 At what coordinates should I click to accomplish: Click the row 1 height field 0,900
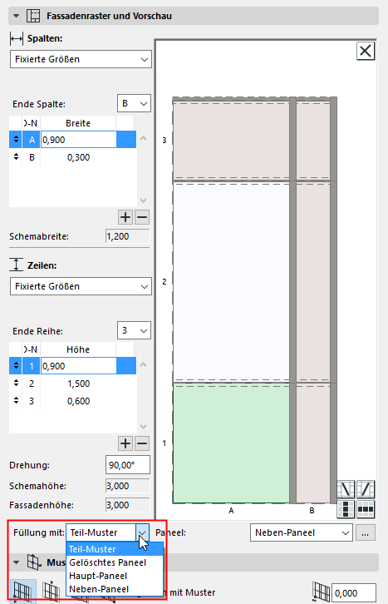tap(78, 366)
